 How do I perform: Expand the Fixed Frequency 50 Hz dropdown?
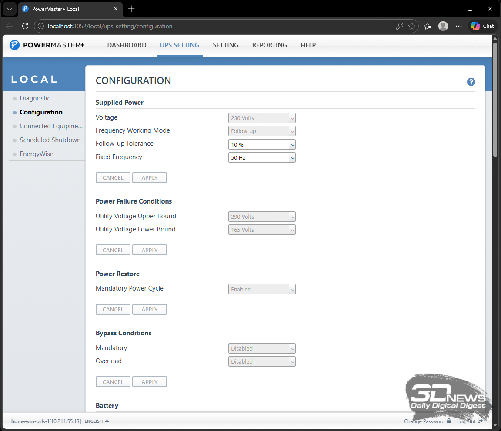[261, 157]
